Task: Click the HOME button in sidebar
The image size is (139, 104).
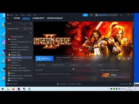Action: tap(18, 24)
